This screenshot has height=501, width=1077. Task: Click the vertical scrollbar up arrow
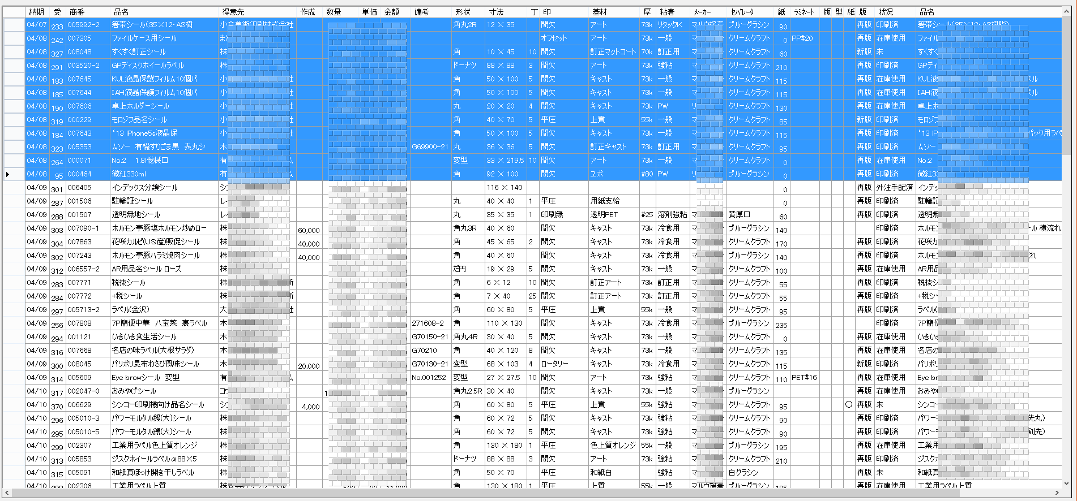click(x=1067, y=11)
